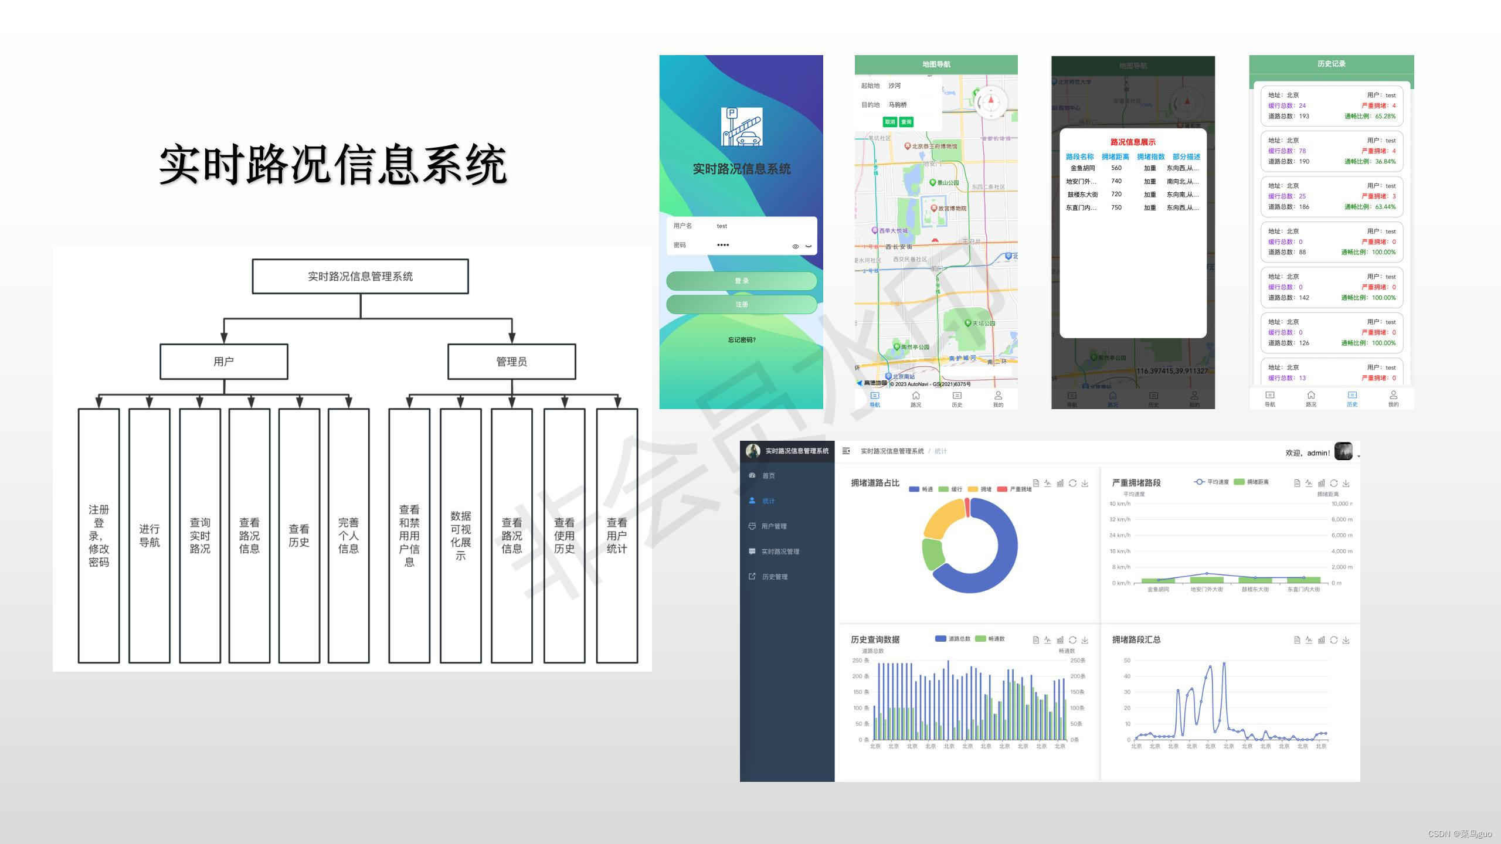Open the admin avatar dropdown menu

coord(1344,451)
